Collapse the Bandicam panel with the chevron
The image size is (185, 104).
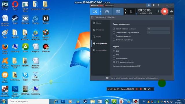coord(171,17)
